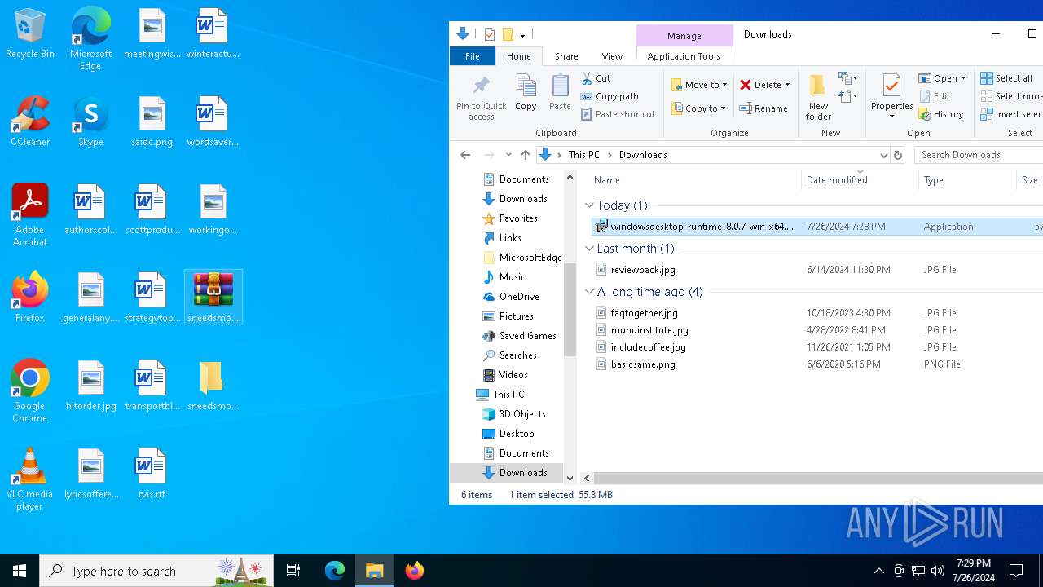Select Skype desktop shortcut

point(90,122)
